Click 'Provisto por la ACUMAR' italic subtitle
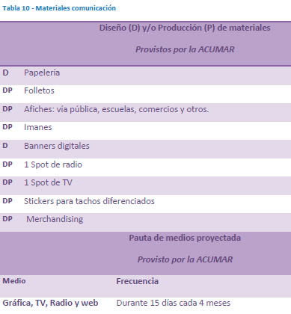Image resolution: width=291 pixels, height=314 pixels. [185, 259]
